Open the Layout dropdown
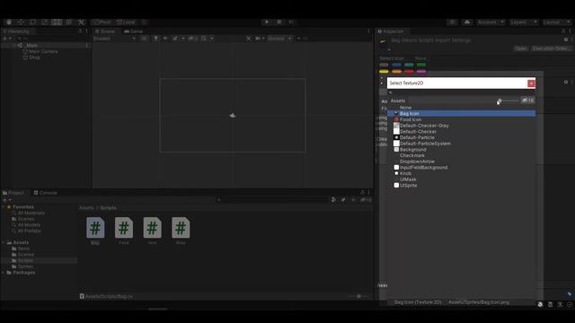This screenshot has width=575, height=323. coord(556,22)
